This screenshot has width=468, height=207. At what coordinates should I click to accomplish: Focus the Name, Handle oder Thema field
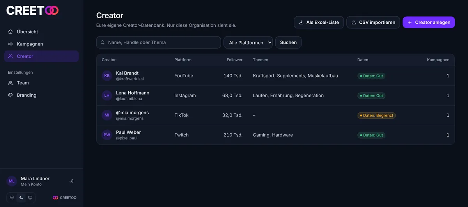159,43
